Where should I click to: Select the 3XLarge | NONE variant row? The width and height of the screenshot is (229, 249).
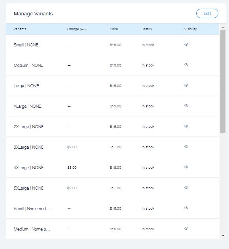pyautogui.click(x=112, y=147)
